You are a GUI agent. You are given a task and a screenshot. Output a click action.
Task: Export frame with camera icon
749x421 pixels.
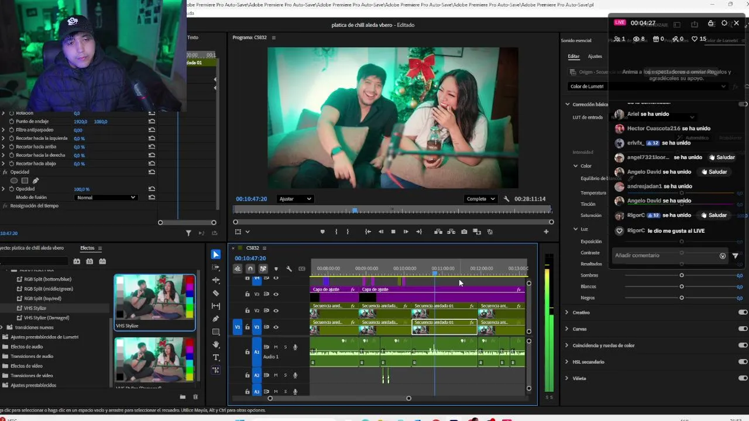pos(464,232)
